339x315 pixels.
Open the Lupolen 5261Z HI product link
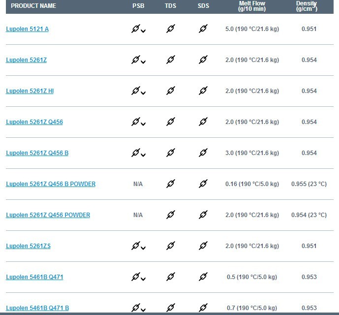pyautogui.click(x=30, y=91)
